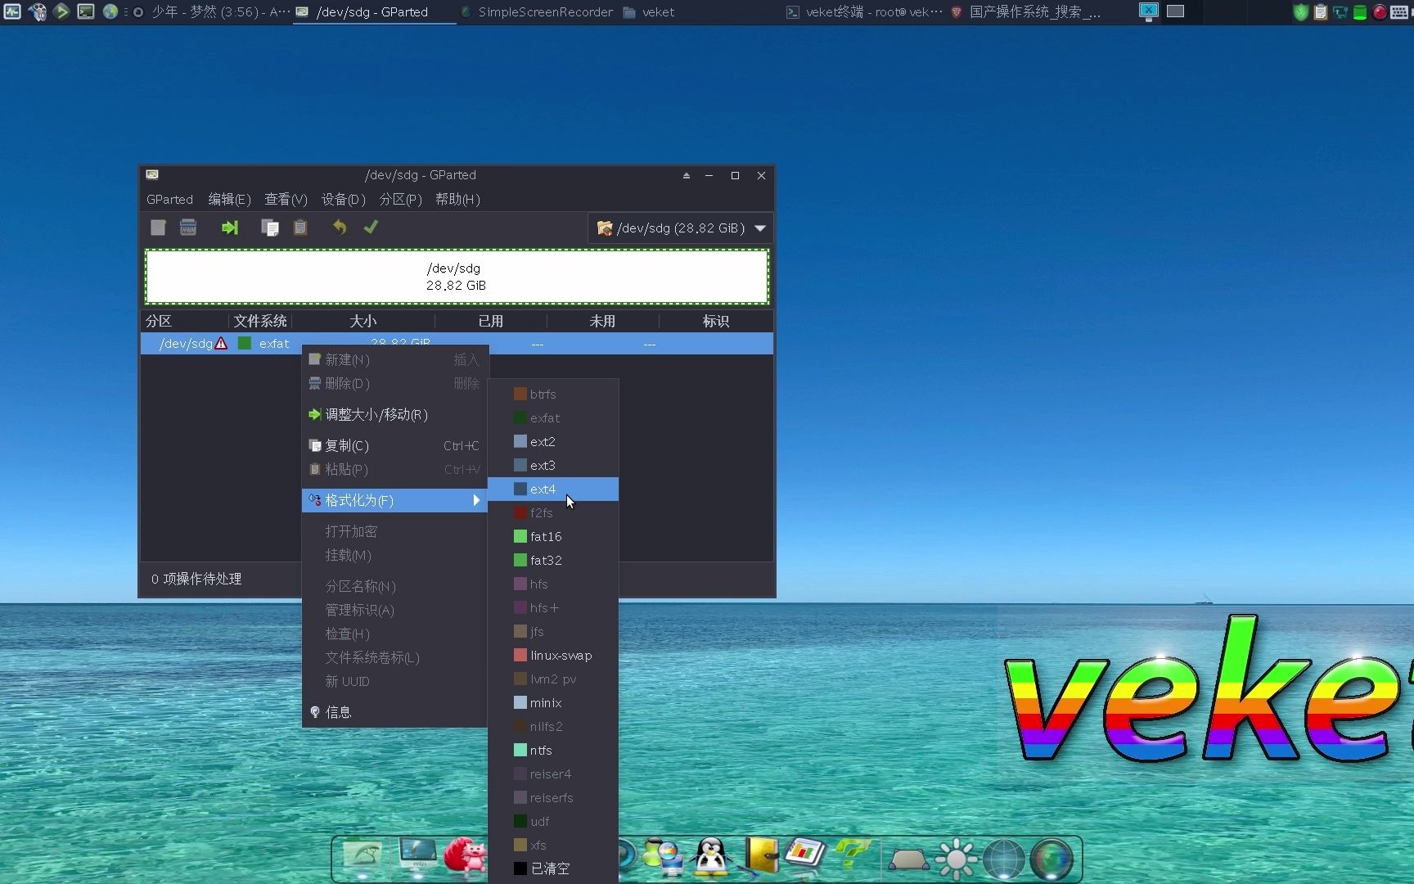Open the yellow notebook dock icon
Image resolution: width=1414 pixels, height=884 pixels.
pyautogui.click(x=761, y=855)
